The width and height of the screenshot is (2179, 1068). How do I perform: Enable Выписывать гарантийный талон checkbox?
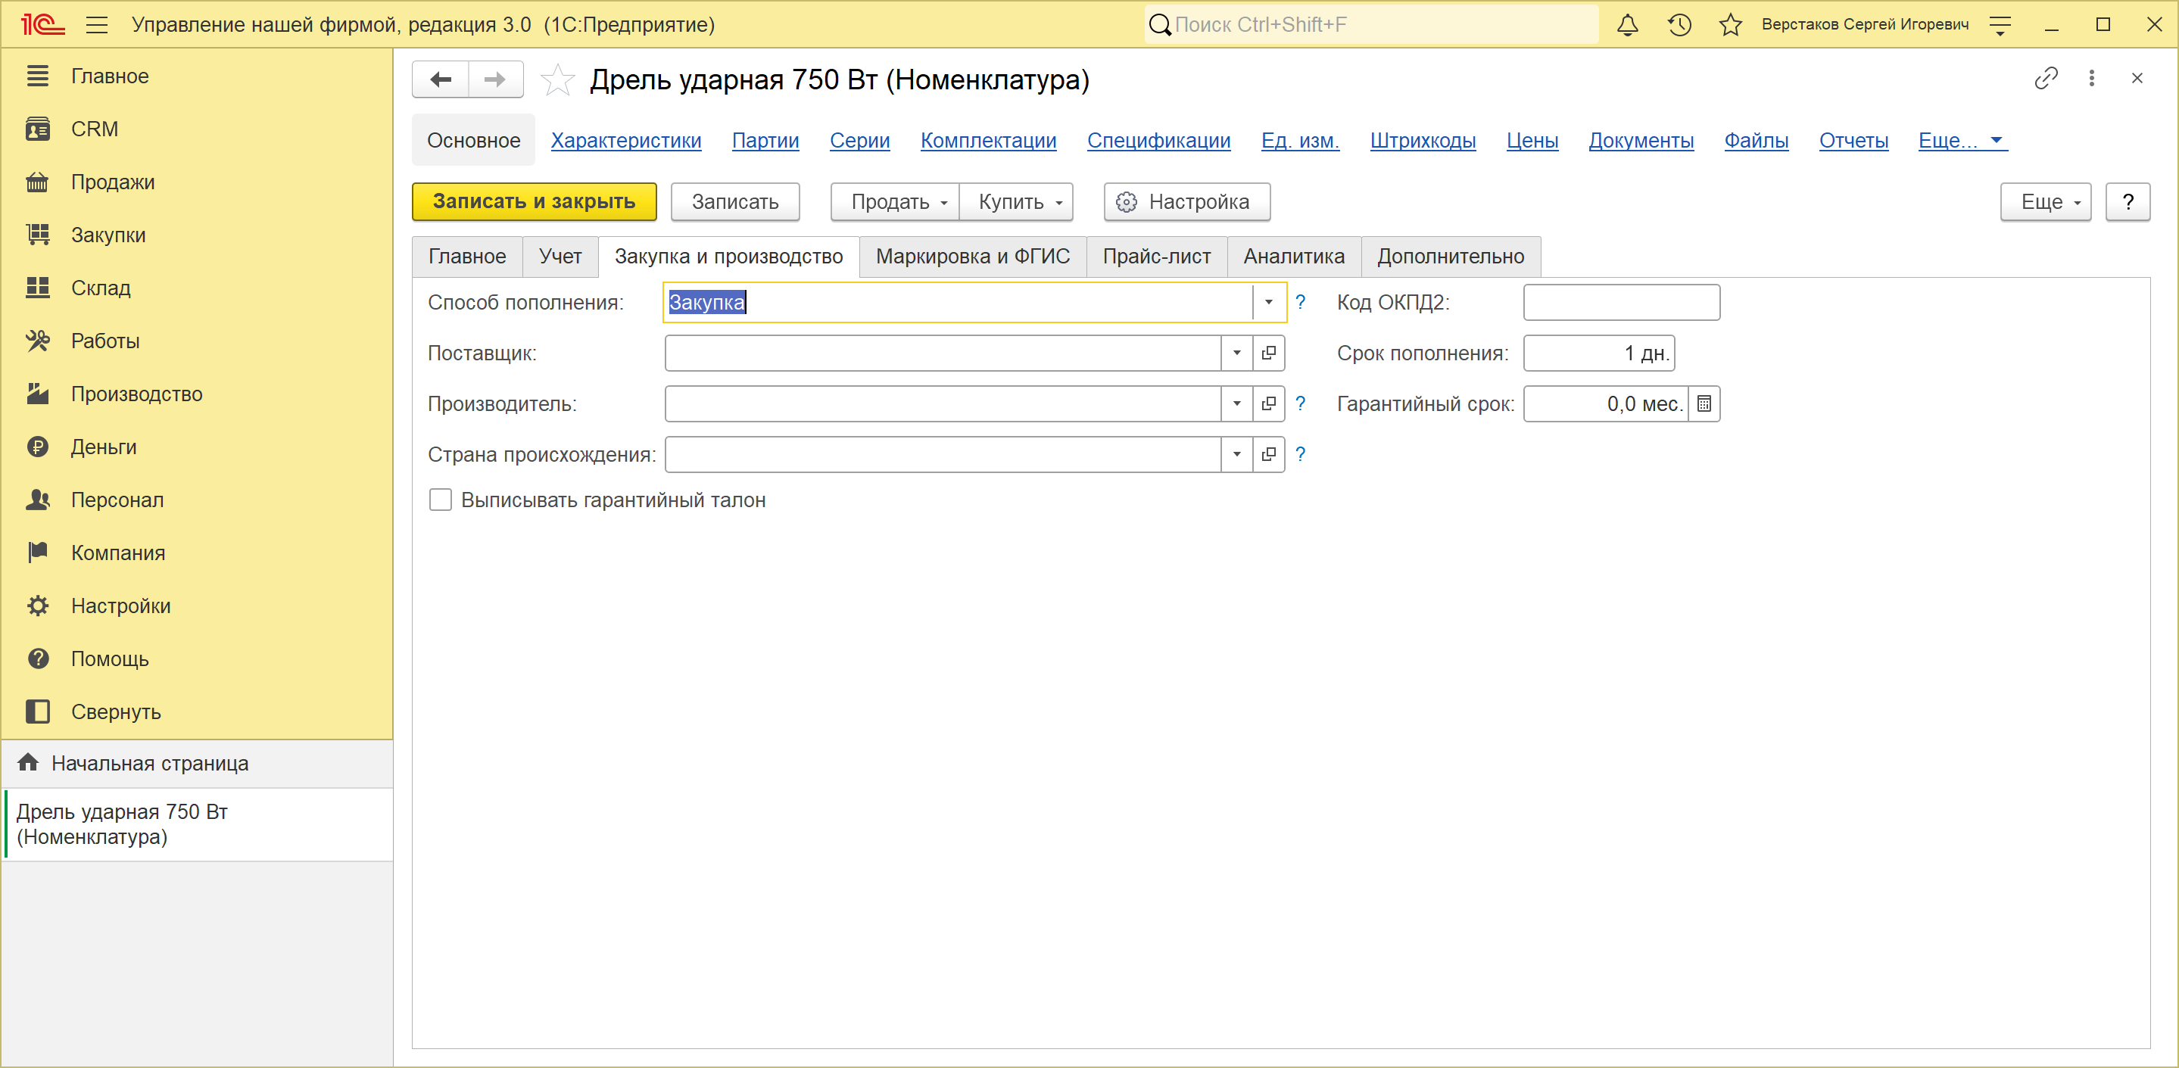[x=440, y=500]
